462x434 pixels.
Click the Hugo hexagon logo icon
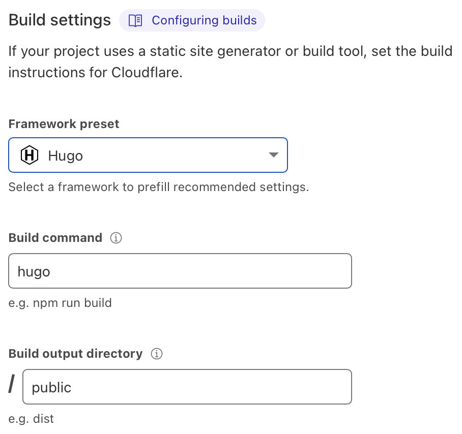point(30,155)
